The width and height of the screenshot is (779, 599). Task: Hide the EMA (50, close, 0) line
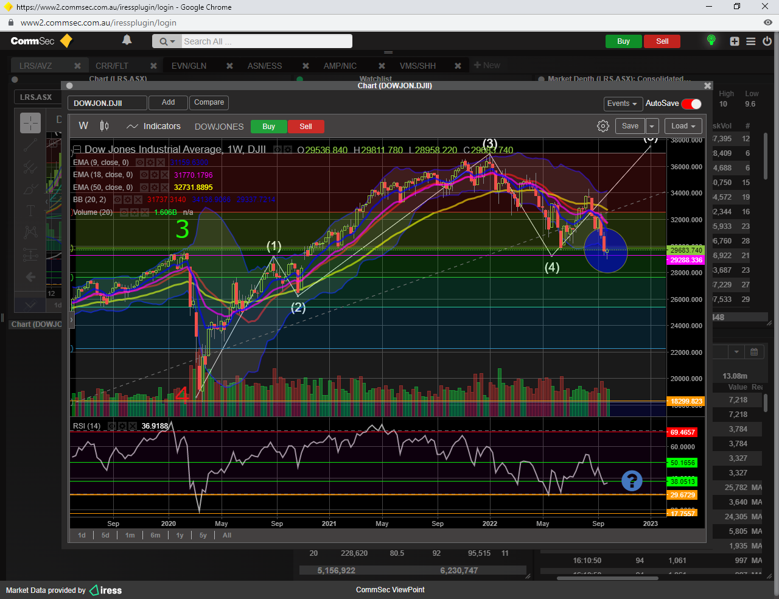pyautogui.click(x=144, y=187)
